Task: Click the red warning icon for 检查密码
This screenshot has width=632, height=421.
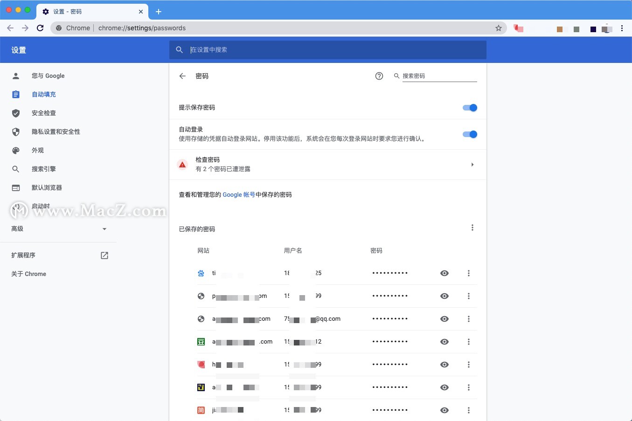Action: (x=182, y=165)
